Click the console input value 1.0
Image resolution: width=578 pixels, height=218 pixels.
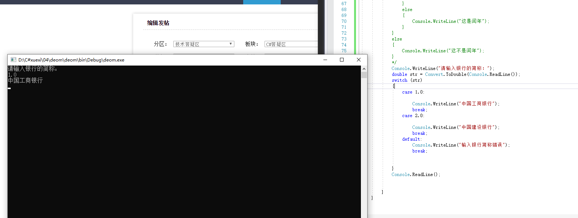[x=12, y=75]
